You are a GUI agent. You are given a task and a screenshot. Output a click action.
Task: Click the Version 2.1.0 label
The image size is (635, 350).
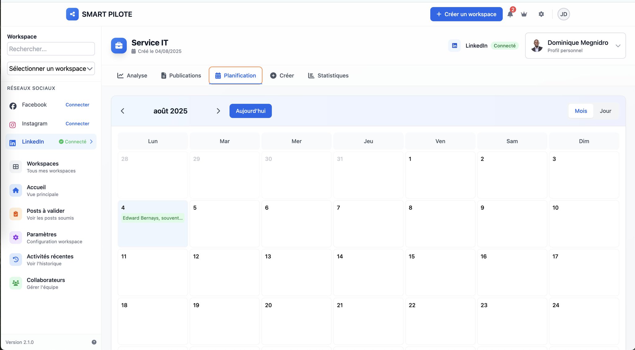pyautogui.click(x=20, y=342)
